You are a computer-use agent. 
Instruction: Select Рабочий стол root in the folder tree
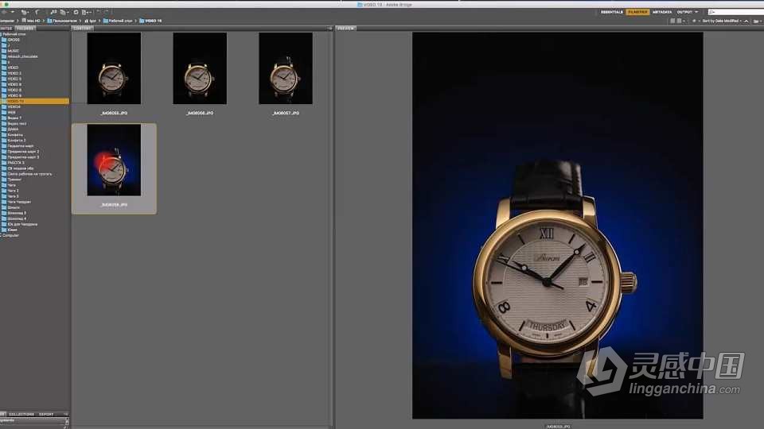coord(14,34)
